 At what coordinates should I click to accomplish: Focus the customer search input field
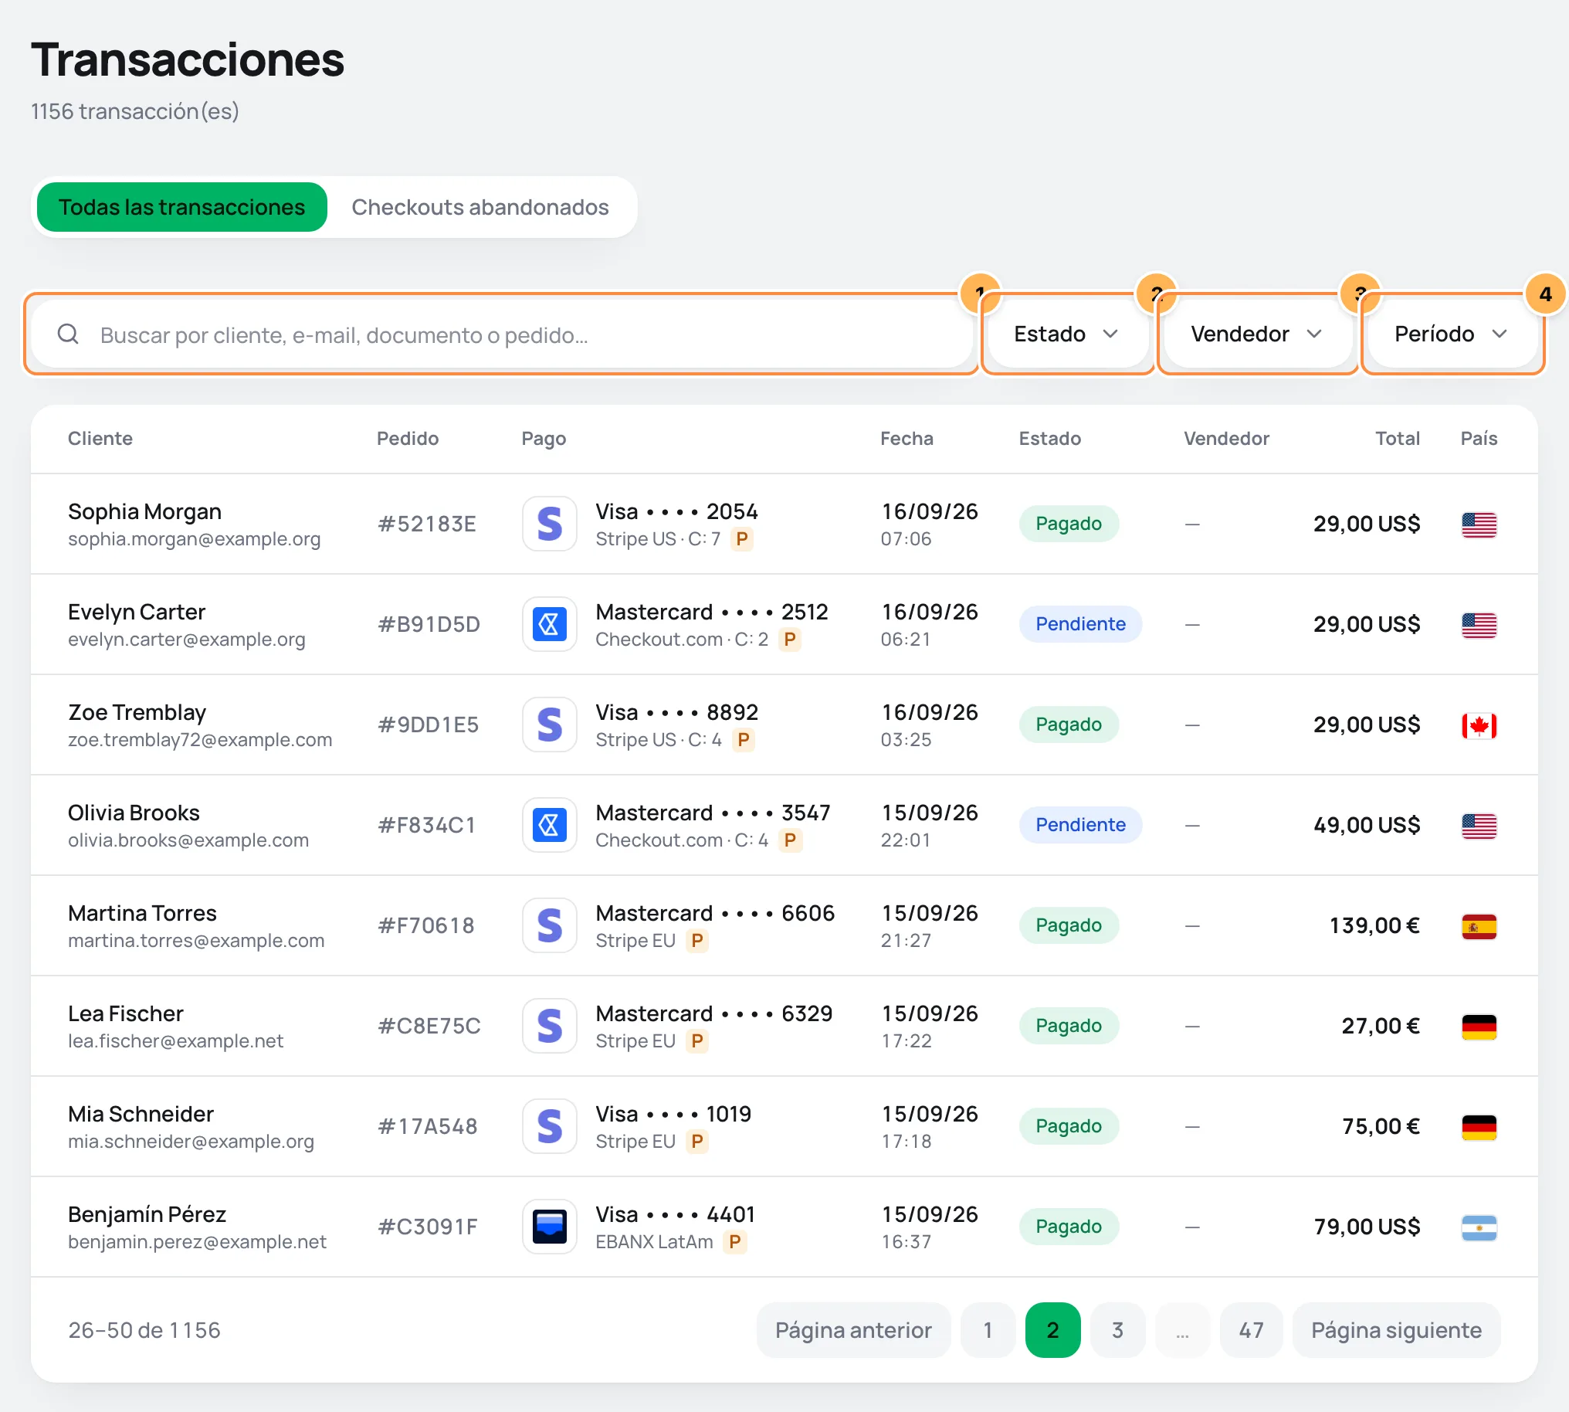click(503, 334)
